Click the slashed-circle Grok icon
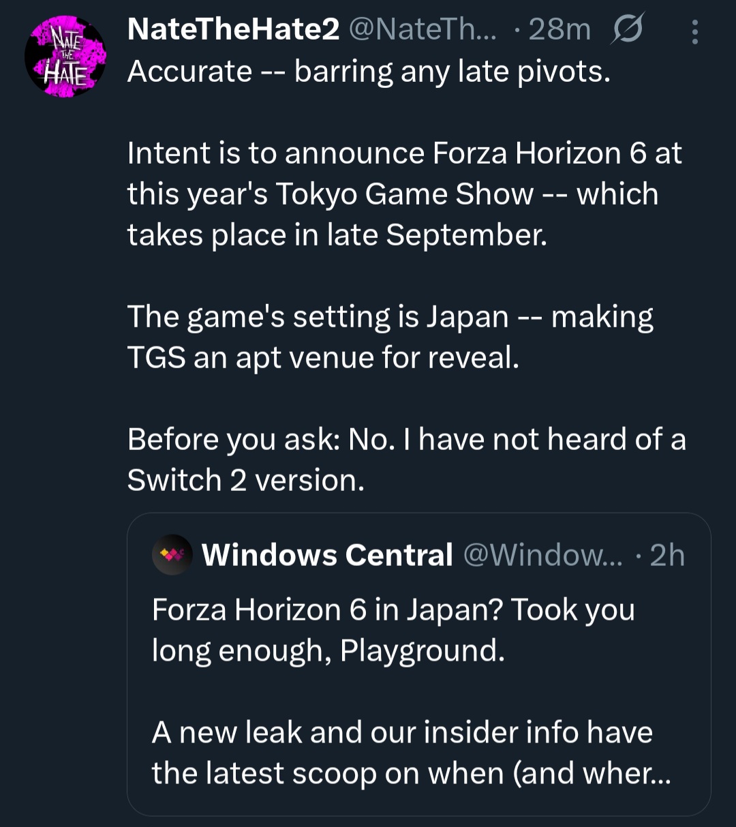 click(628, 31)
